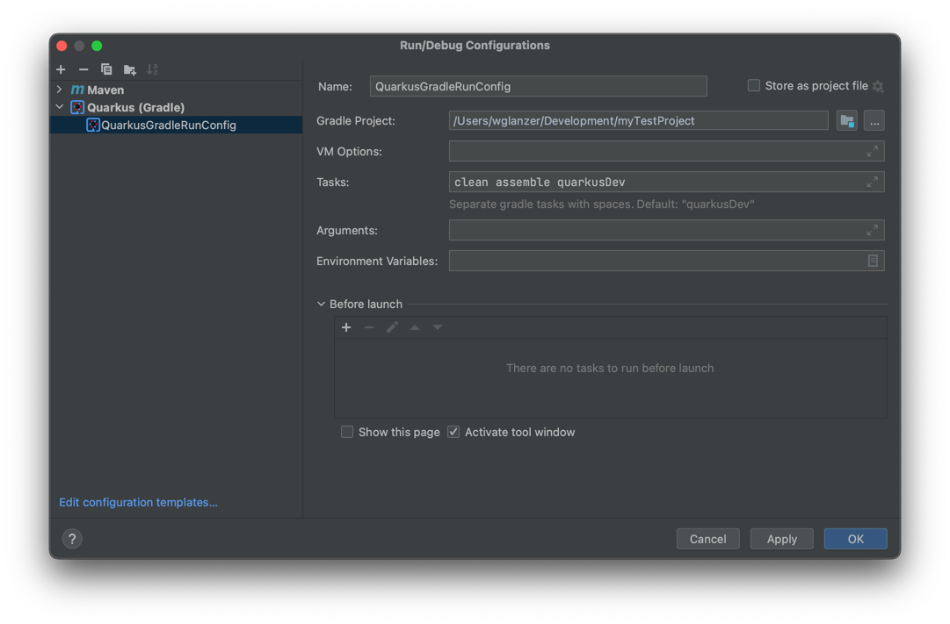Add a Before launch task
This screenshot has width=950, height=624.
[346, 327]
